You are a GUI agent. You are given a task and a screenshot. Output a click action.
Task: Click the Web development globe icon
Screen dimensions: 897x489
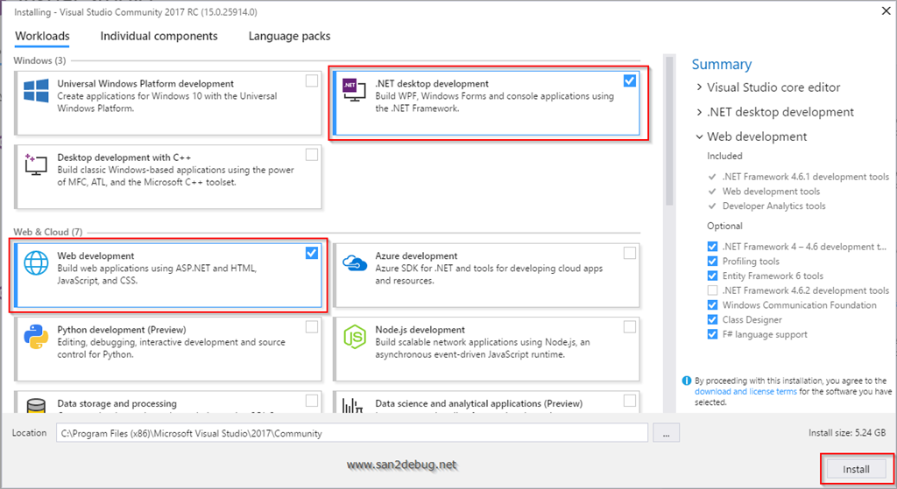click(36, 262)
